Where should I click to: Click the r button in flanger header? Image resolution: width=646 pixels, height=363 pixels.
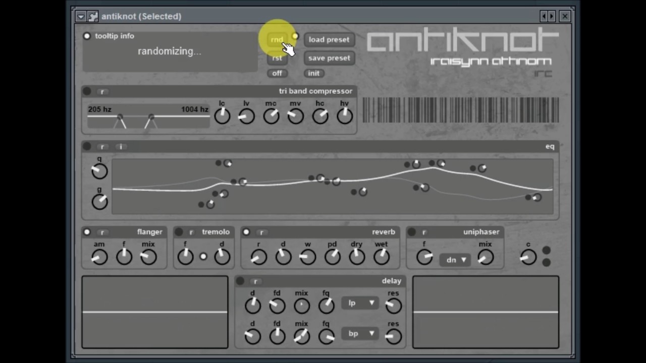coord(102,232)
